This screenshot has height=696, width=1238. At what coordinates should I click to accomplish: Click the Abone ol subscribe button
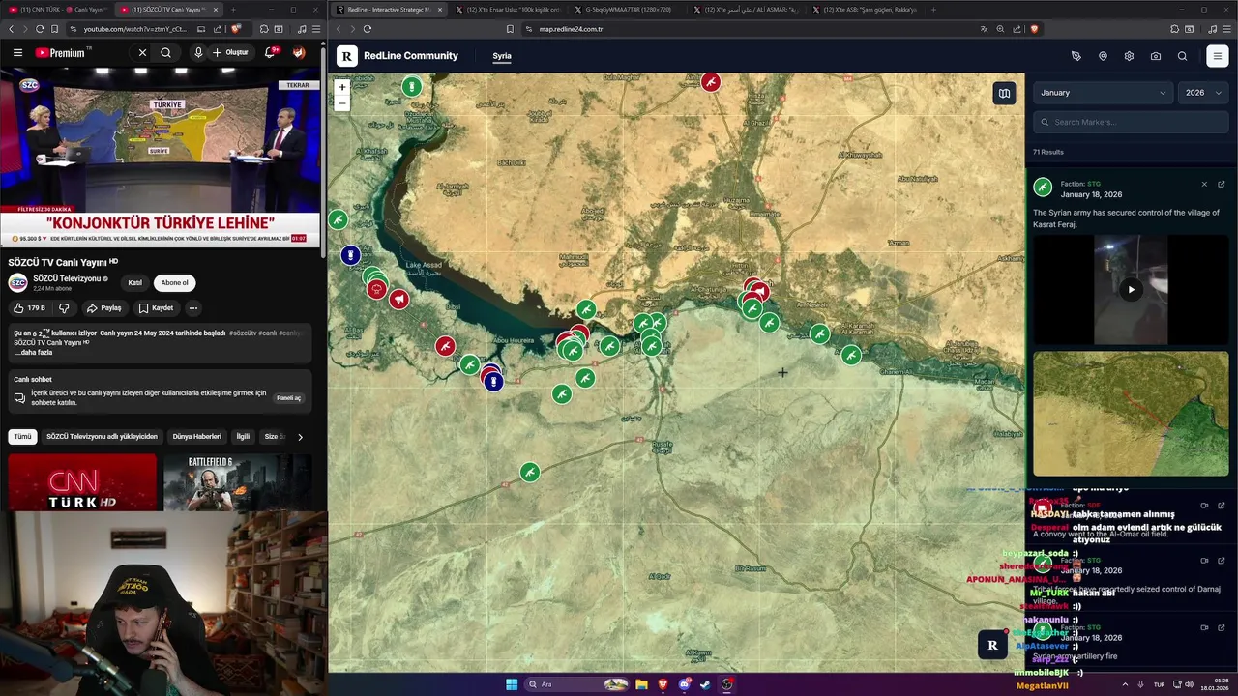(x=175, y=282)
